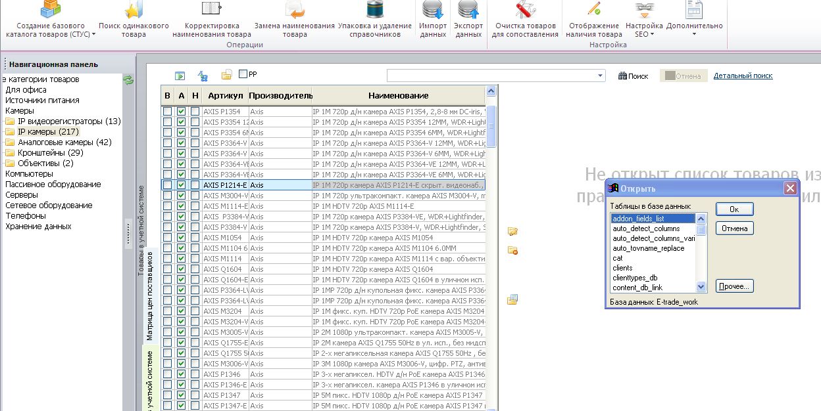Expand СТУС catalog creation dropdown arrow
Screen dimensions: 821x411
point(93,34)
